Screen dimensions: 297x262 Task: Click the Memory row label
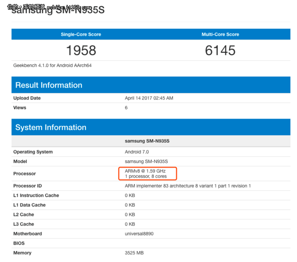click(x=22, y=253)
